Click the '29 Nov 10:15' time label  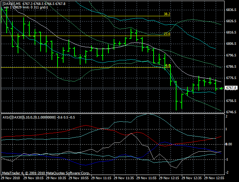[x=34, y=178]
